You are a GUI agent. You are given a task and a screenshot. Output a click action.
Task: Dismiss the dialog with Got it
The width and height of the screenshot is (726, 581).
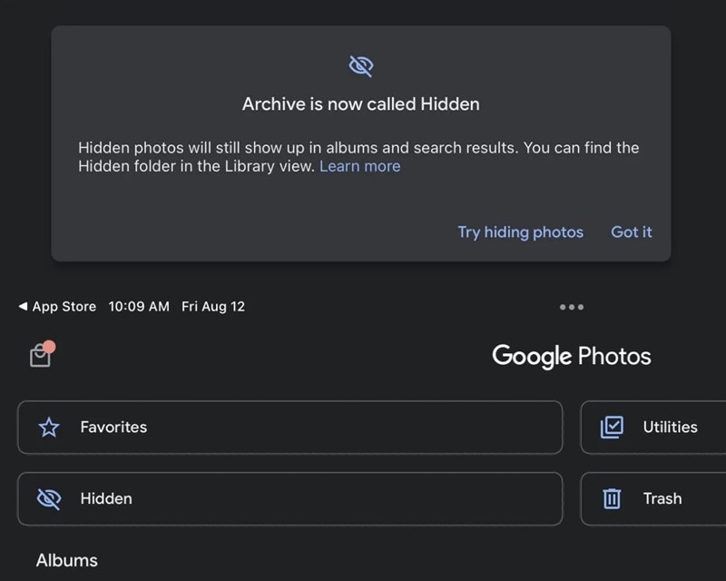[631, 231]
